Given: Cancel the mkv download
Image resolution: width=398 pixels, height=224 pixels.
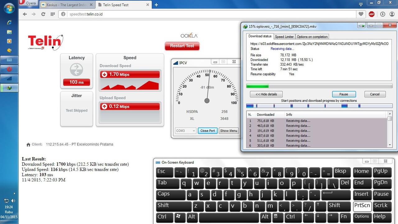Looking at the screenshot, I should pyautogui.click(x=375, y=94).
